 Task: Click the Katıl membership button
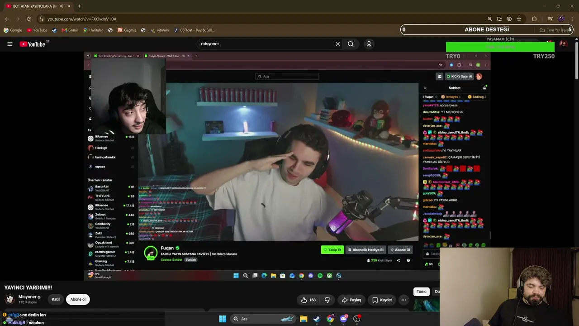(x=56, y=299)
